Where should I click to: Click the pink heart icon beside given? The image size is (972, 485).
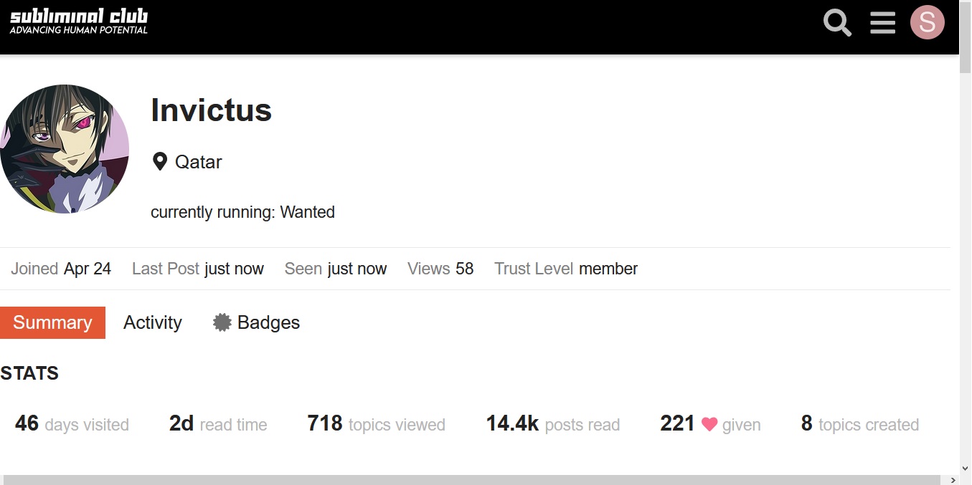point(709,424)
